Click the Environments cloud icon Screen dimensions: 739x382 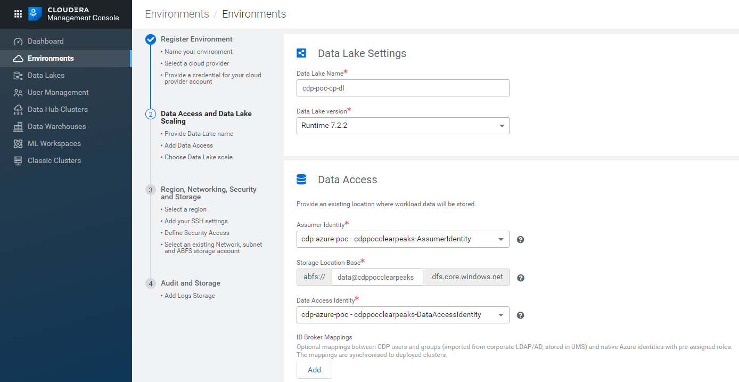pyautogui.click(x=18, y=59)
